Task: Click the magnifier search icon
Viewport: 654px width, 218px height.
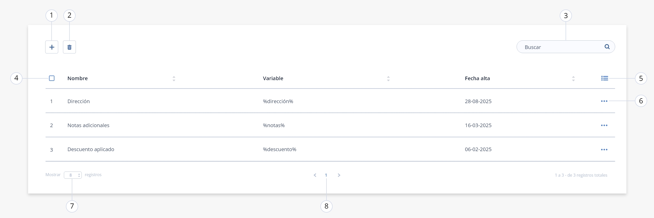Action: (607, 47)
